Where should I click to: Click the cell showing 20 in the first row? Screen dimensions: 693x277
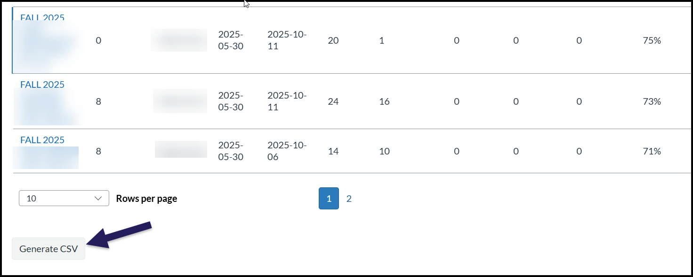[333, 40]
